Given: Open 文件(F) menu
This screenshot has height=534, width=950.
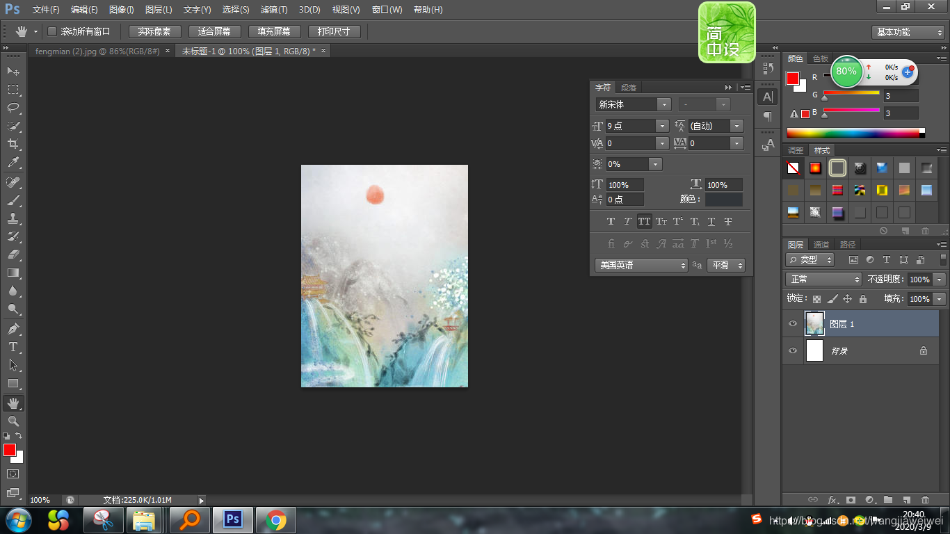Looking at the screenshot, I should click(46, 10).
